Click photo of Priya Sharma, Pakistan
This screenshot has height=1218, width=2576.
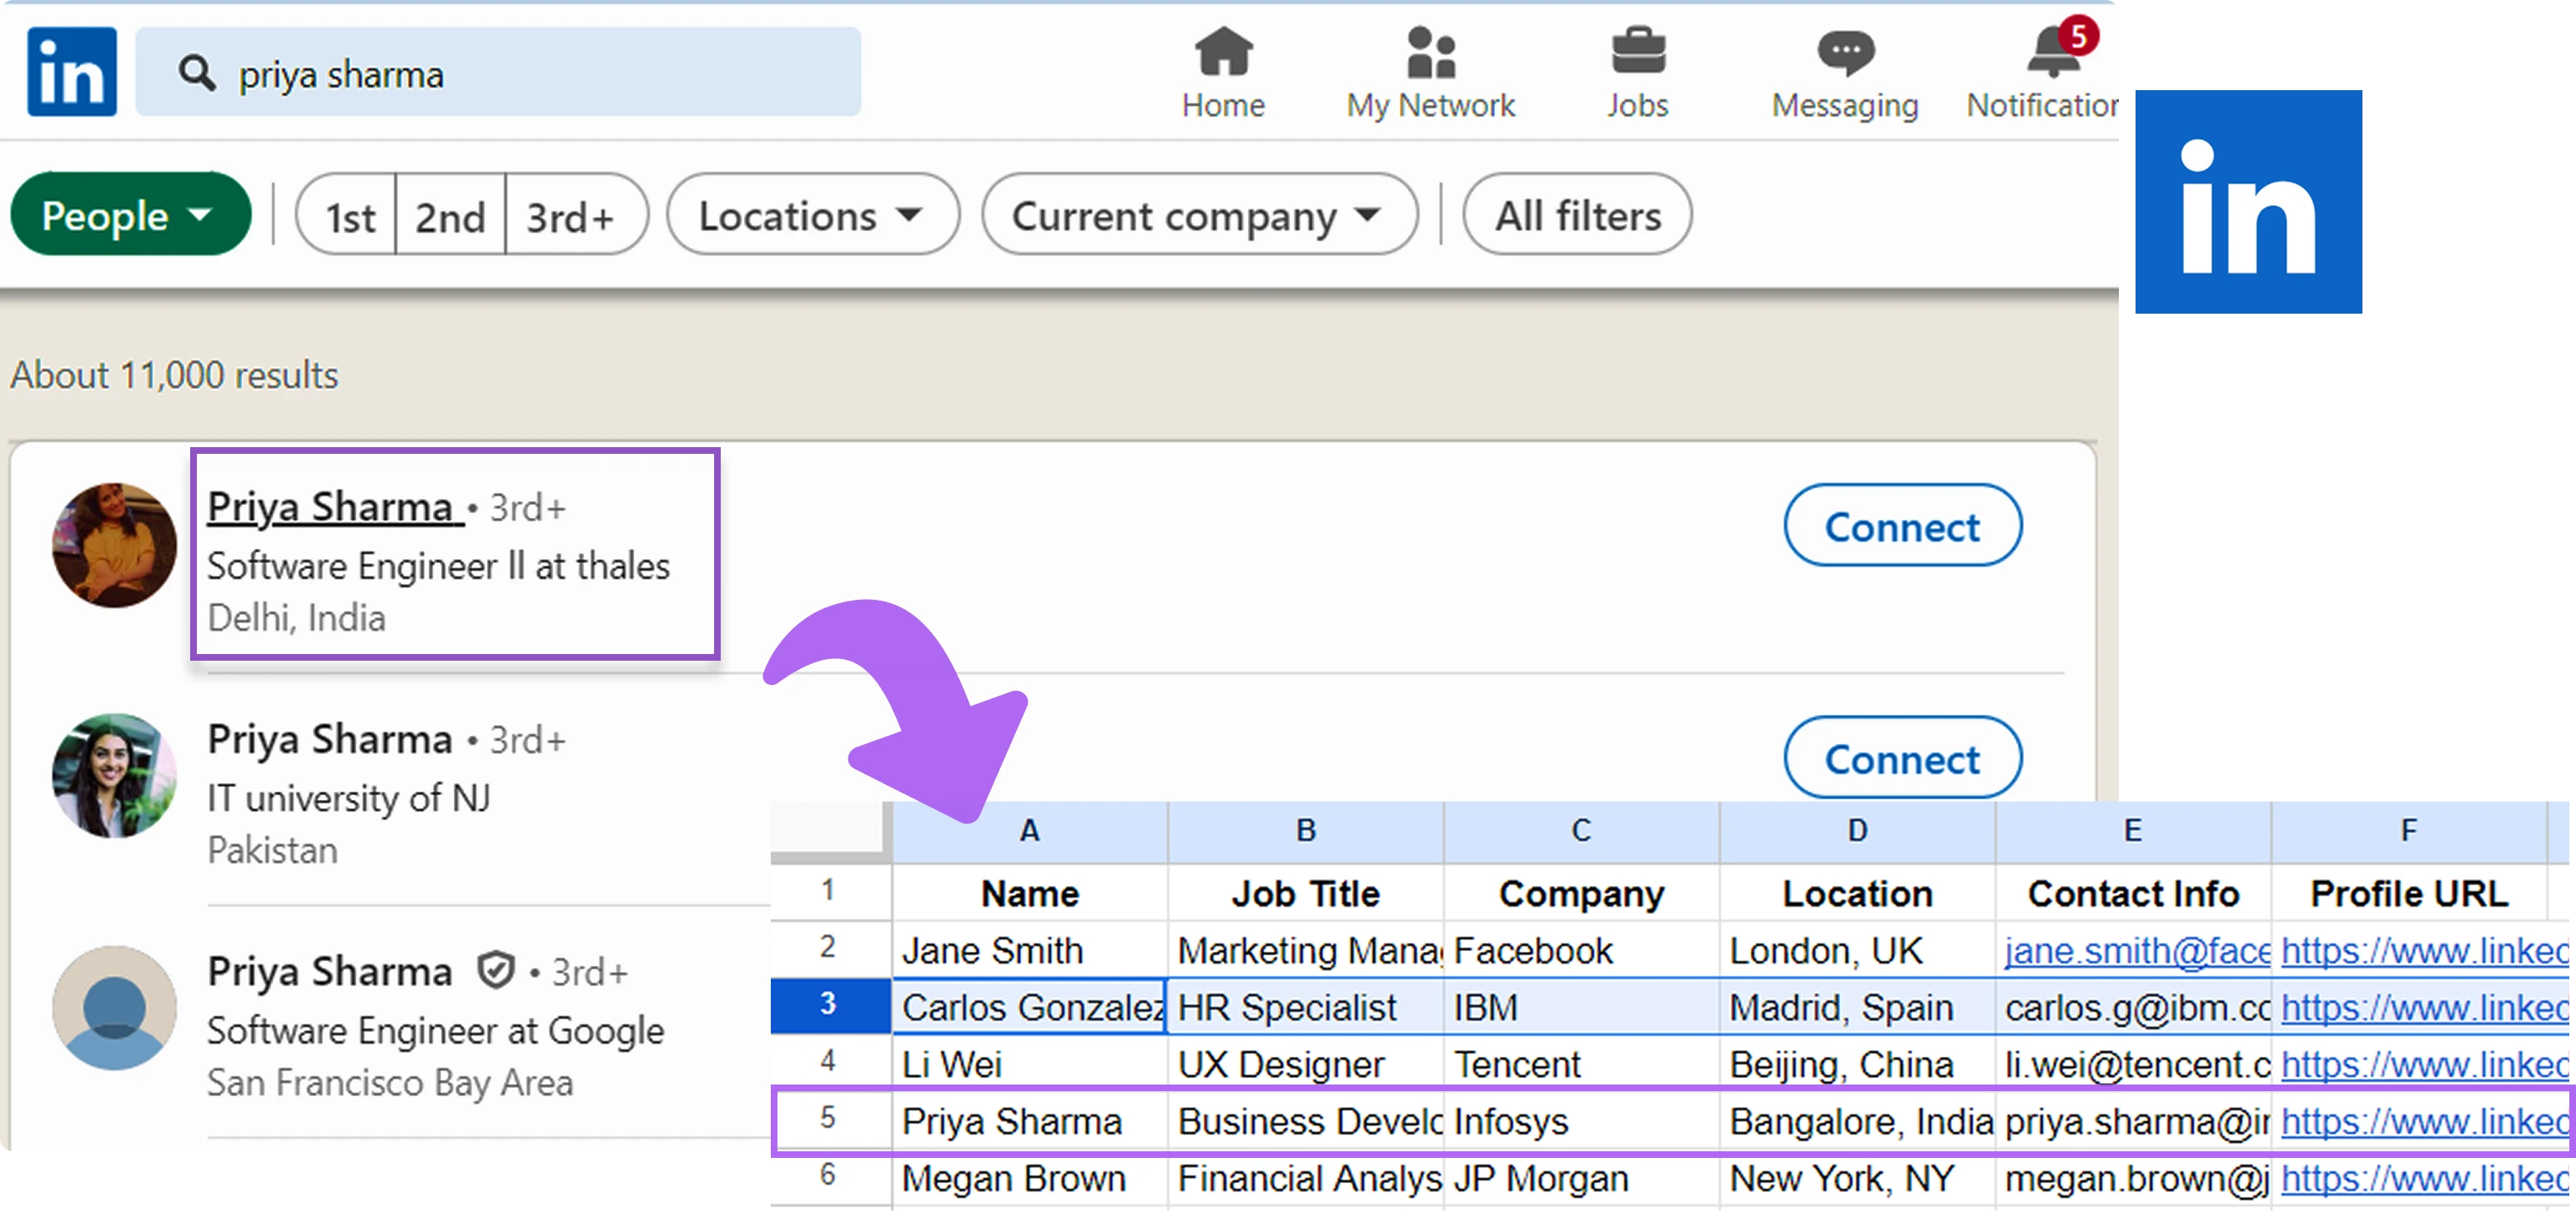114,776
